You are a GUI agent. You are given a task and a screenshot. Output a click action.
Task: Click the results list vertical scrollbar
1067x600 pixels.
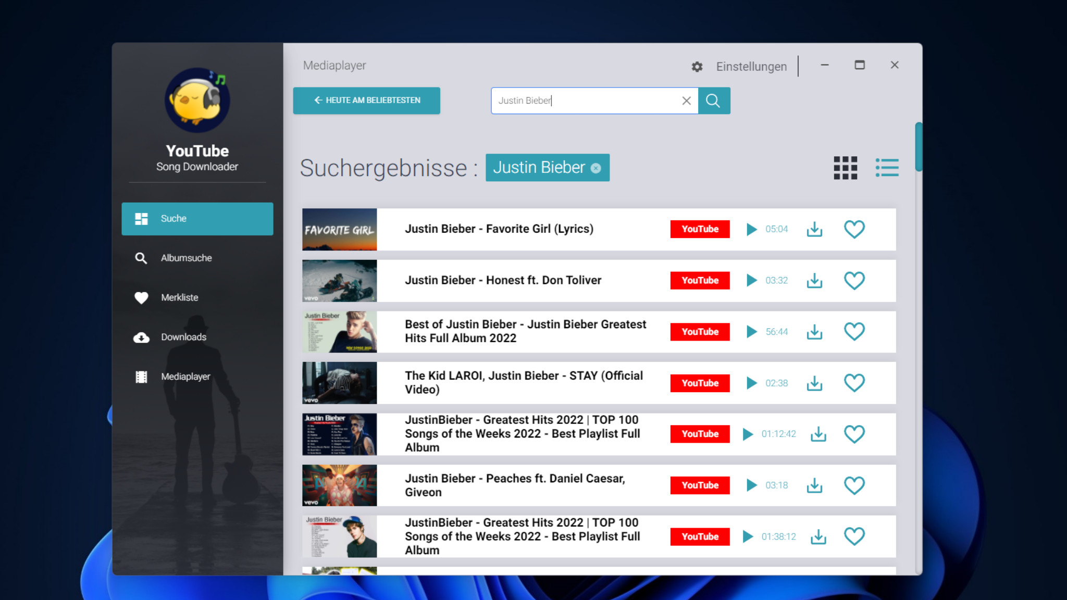[919, 147]
